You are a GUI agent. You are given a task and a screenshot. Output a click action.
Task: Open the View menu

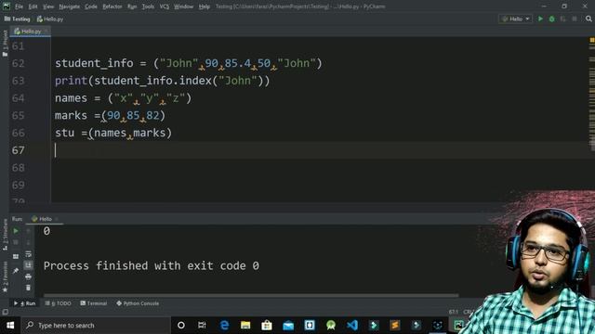tap(48, 6)
